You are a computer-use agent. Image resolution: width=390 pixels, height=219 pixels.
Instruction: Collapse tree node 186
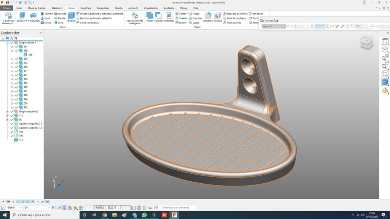[12, 51]
